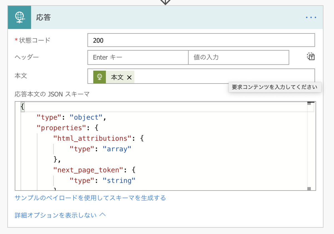Focus the header 値の入力 field
This screenshot has width=334, height=234.
[x=239, y=57]
